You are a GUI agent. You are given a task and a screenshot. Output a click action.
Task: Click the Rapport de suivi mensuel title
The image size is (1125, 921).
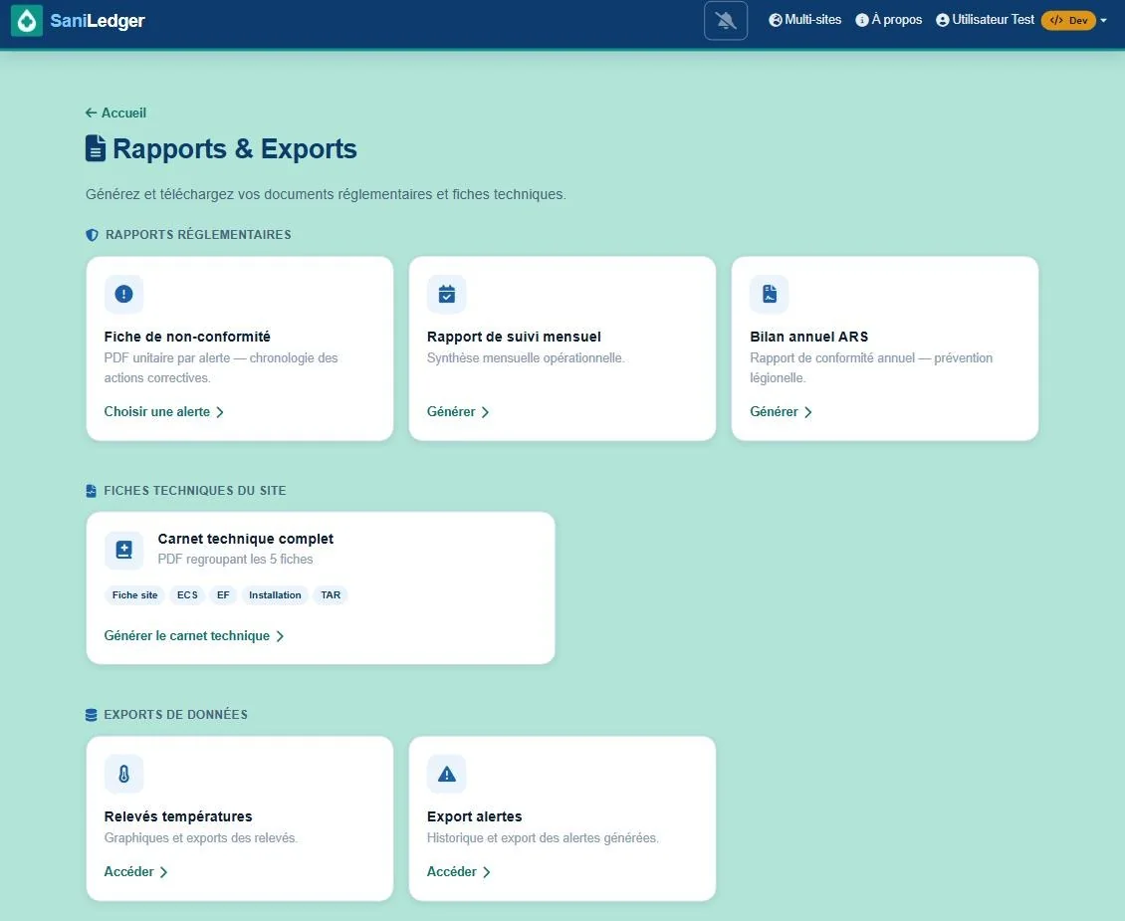coord(514,337)
